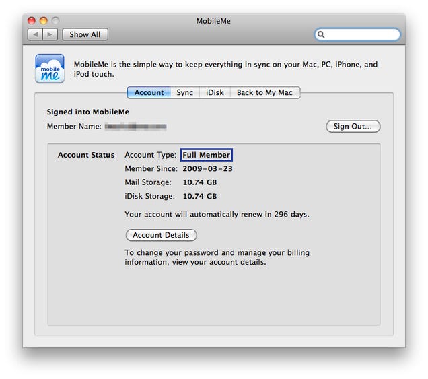Close the MobileMe window with red button
The height and width of the screenshot is (379, 428).
(x=32, y=20)
